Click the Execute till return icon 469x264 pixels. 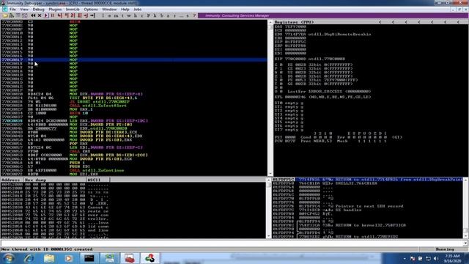(86, 15)
